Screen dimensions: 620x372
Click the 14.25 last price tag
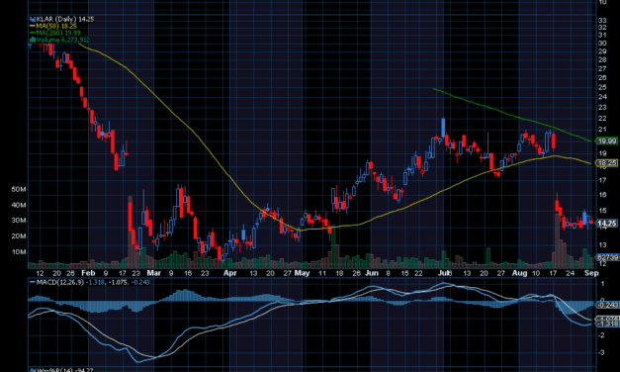pyautogui.click(x=607, y=224)
